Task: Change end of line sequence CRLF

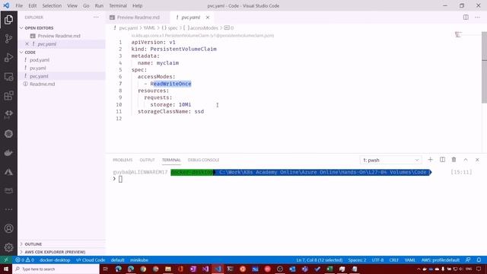Action: (394, 260)
